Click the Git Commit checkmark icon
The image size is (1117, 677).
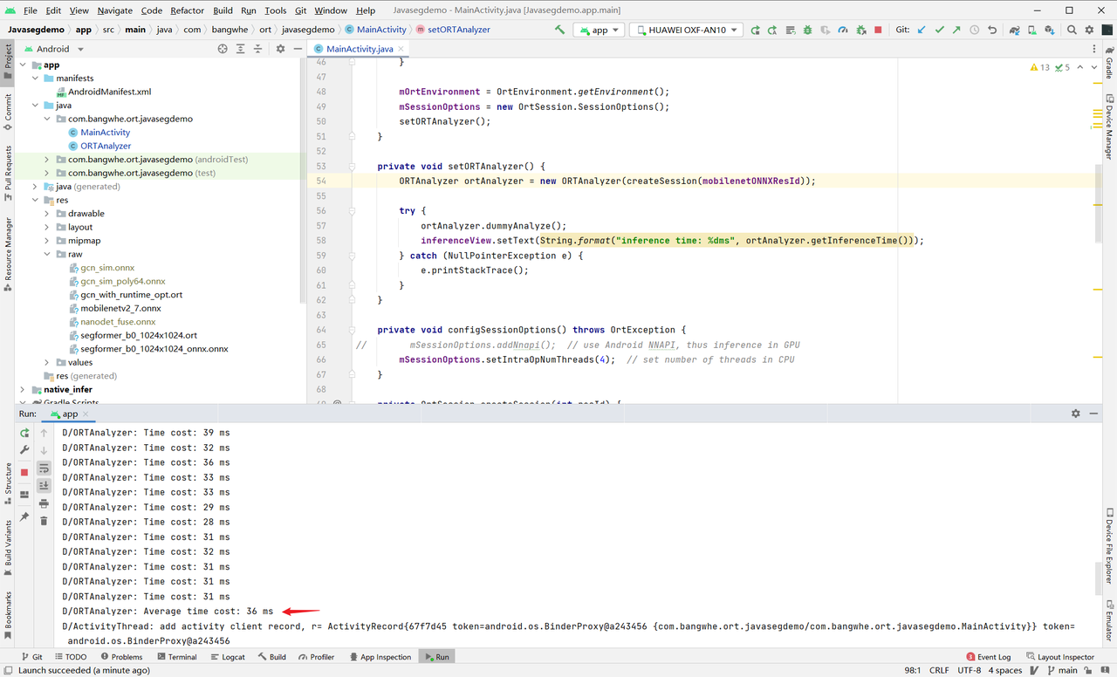939,30
